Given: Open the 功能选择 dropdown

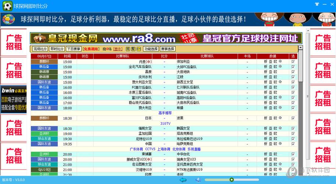Looking at the screenshot, I should (151, 49).
